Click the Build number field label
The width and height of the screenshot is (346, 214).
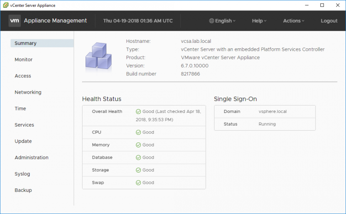[x=141, y=74]
